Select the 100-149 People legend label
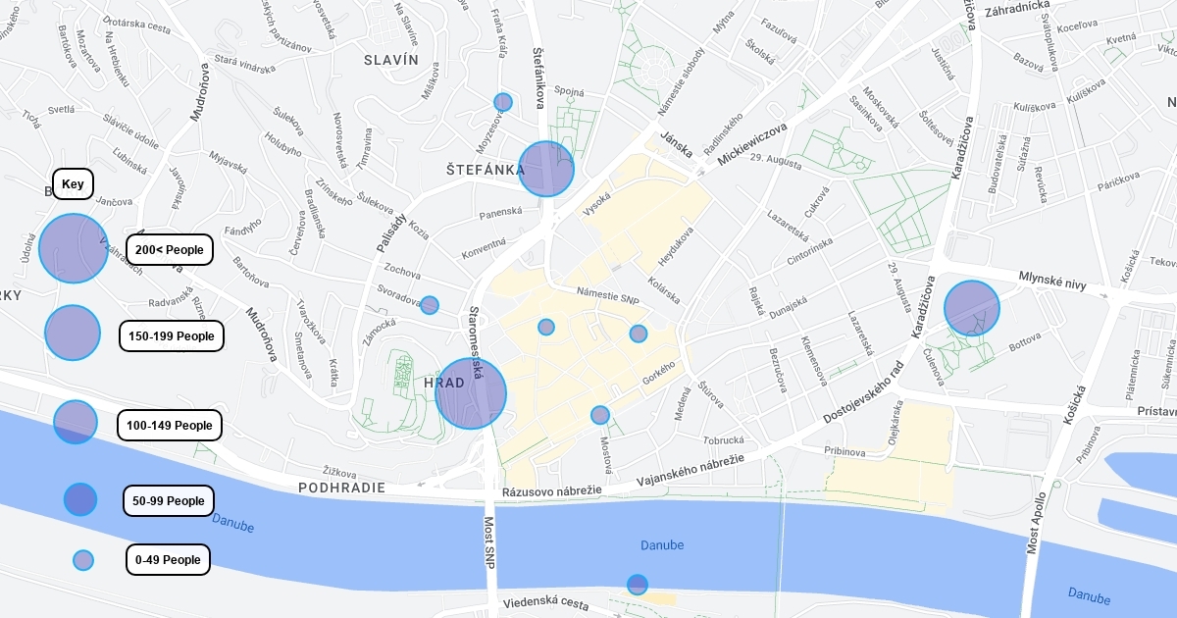1177x618 pixels. tap(170, 425)
